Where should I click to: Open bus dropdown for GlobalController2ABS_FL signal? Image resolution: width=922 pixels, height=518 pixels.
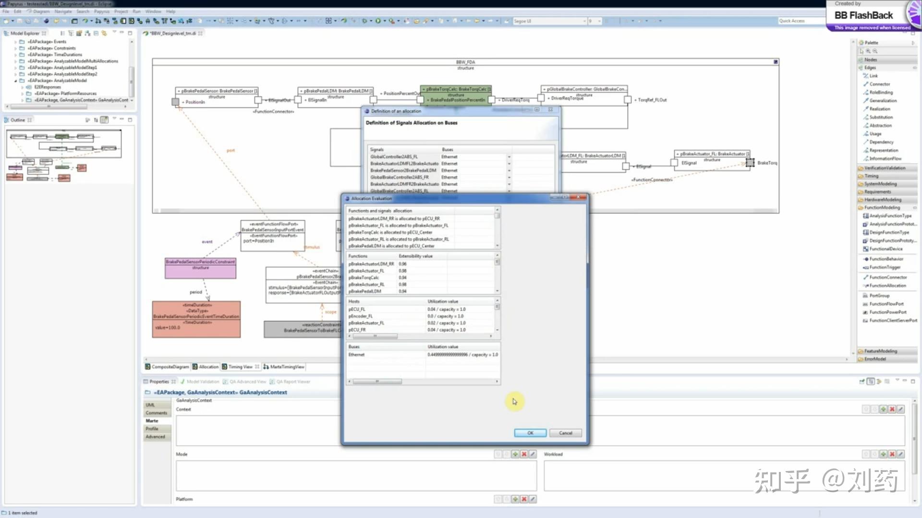509,157
